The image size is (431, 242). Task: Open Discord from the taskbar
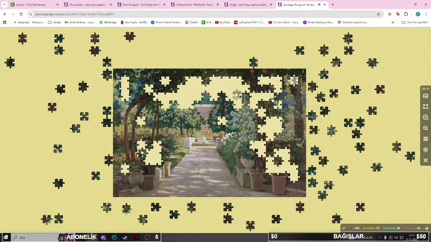click(x=103, y=237)
